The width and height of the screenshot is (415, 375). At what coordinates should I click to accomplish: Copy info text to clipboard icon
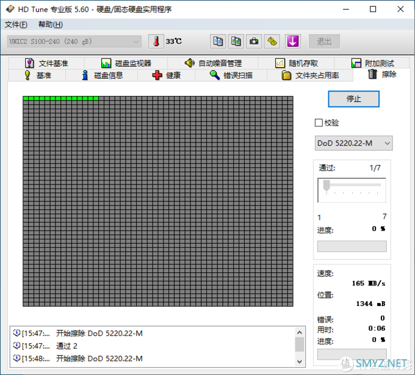point(218,42)
